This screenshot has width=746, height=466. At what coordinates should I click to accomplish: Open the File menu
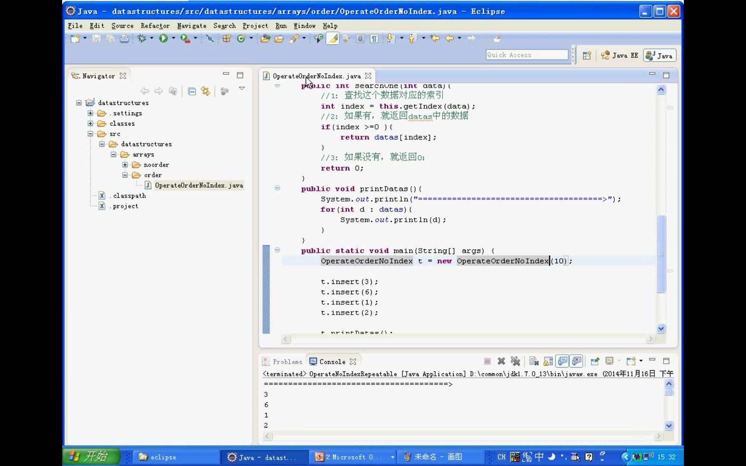pos(75,26)
